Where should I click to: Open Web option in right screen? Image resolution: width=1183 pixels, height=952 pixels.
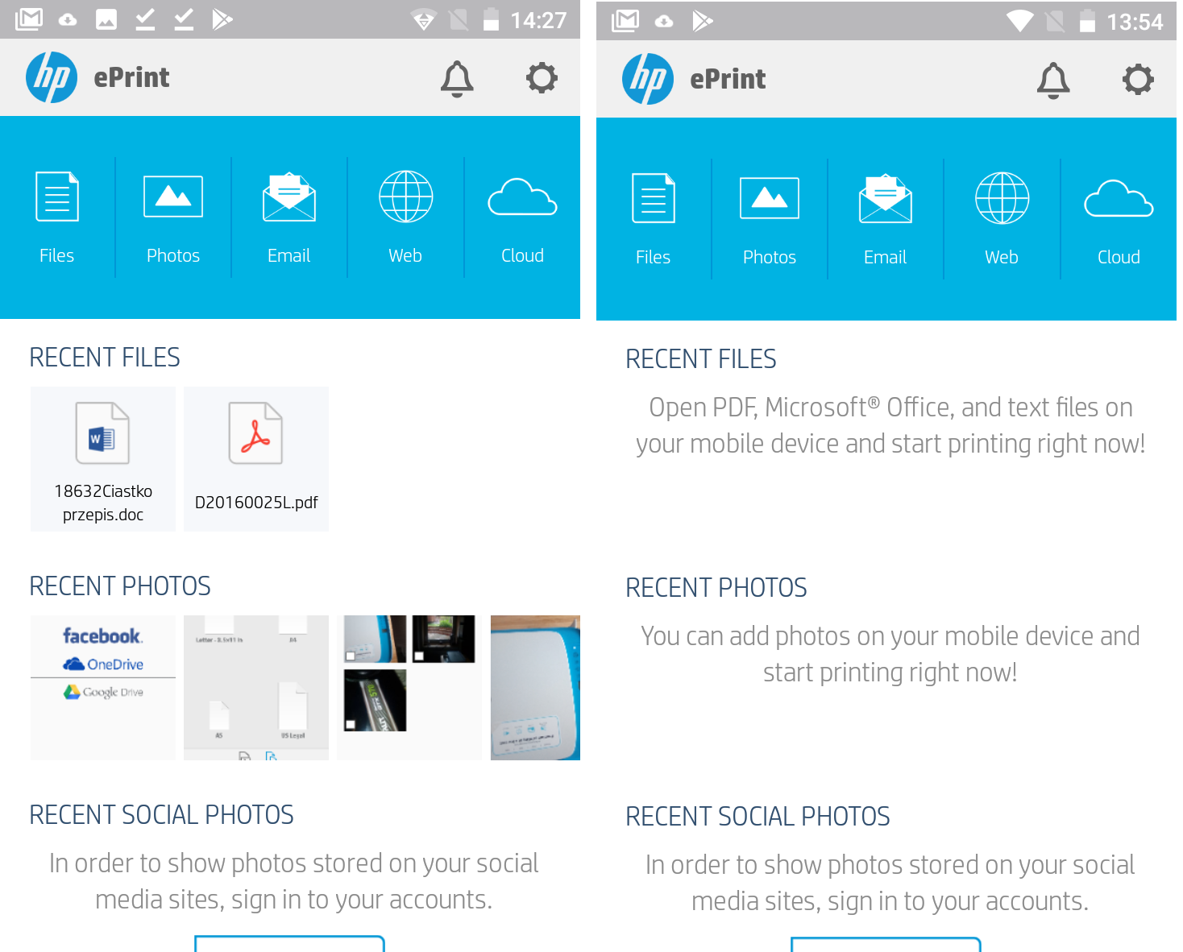1002,219
